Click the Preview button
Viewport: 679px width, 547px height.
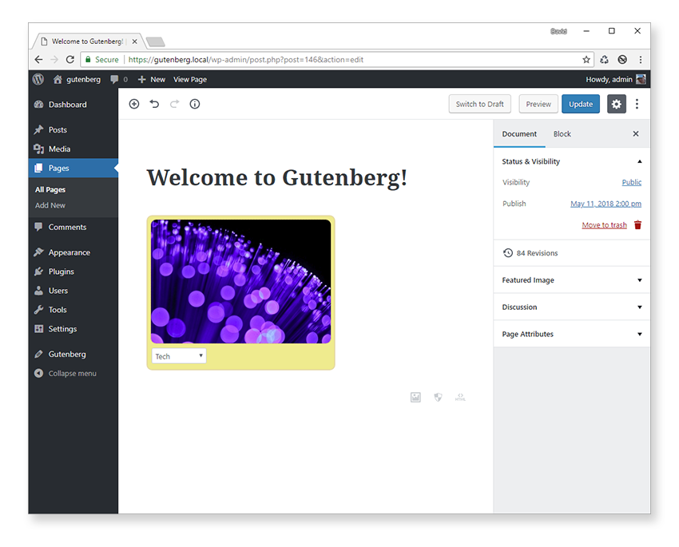[x=538, y=104]
